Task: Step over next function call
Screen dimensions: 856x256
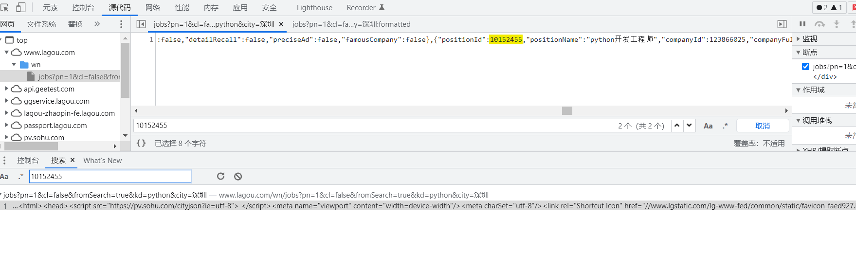Action: (x=820, y=24)
